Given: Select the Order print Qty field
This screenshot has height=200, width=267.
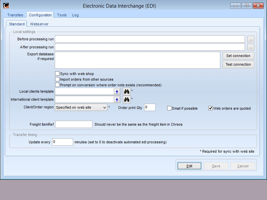Looking at the screenshot, I should tap(150, 107).
